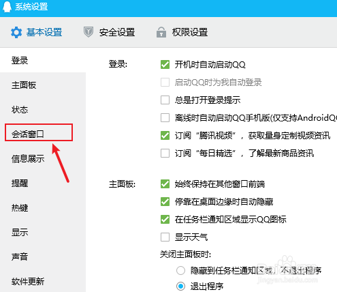Click the lock icon of 权限设置

click(161, 32)
